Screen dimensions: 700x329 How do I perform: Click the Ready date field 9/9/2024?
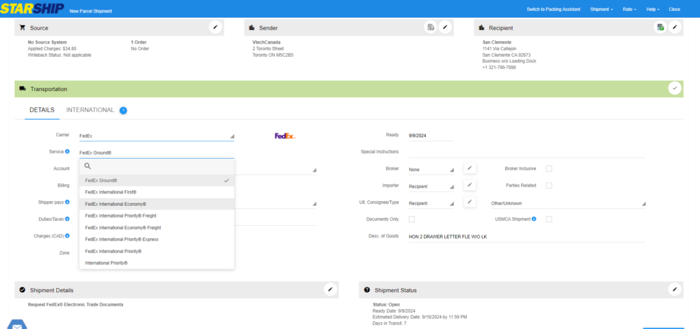point(431,135)
